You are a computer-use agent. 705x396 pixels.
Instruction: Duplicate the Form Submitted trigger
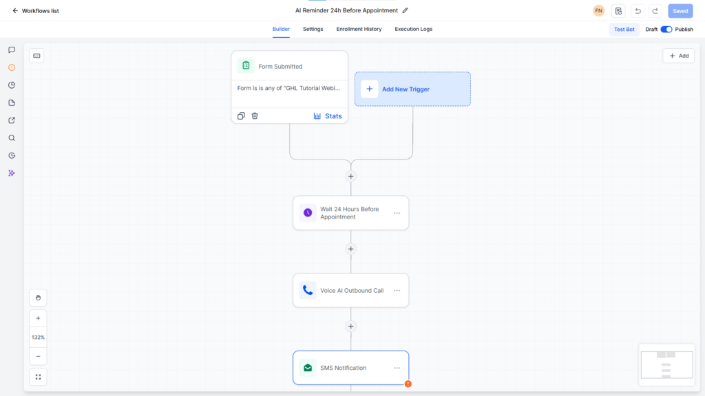[241, 115]
